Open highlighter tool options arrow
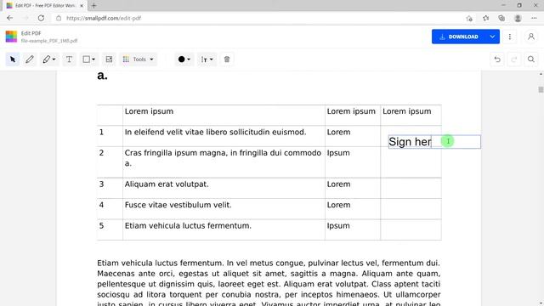 [54, 59]
